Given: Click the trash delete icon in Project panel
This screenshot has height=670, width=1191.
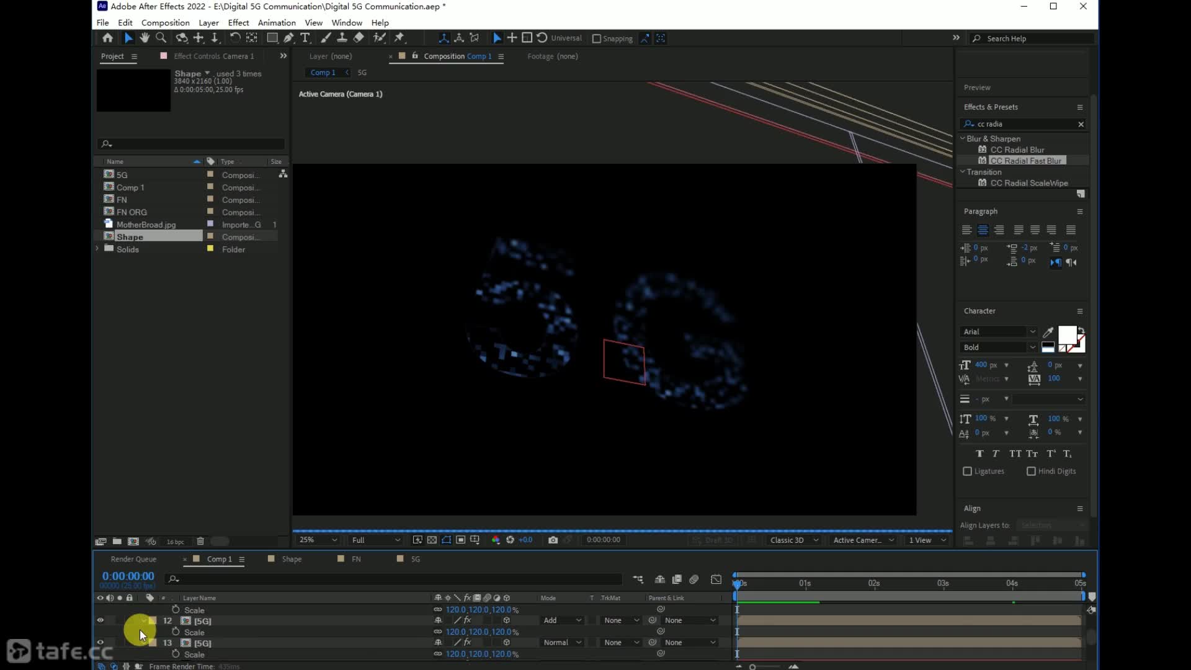Looking at the screenshot, I should (200, 542).
